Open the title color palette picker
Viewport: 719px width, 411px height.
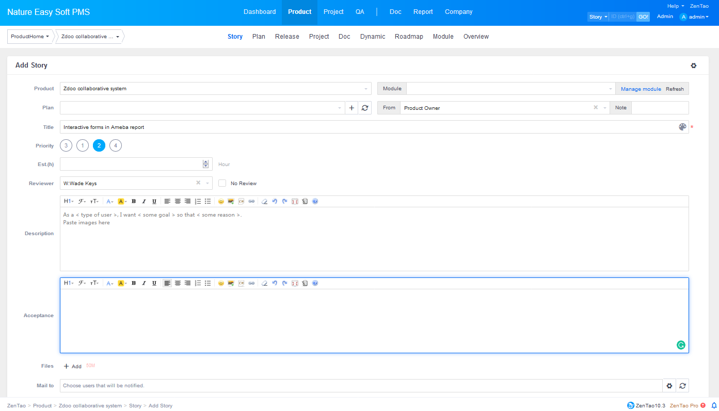click(682, 127)
